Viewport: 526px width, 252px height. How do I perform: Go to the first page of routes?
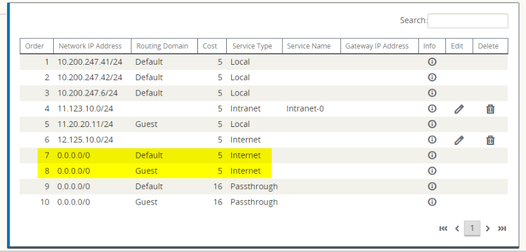[x=443, y=228]
